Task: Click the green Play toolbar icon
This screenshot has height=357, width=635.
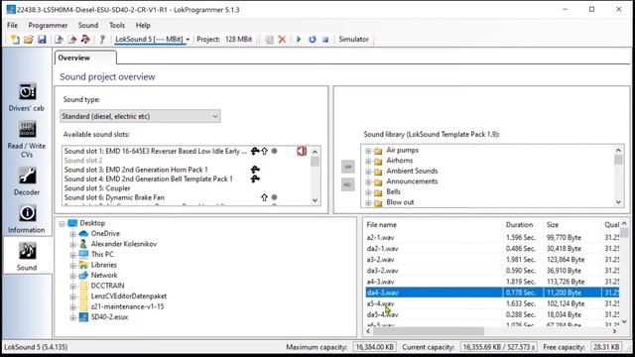Action: pos(299,40)
